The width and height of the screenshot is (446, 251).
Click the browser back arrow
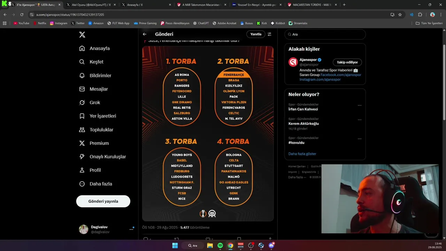coord(5,15)
